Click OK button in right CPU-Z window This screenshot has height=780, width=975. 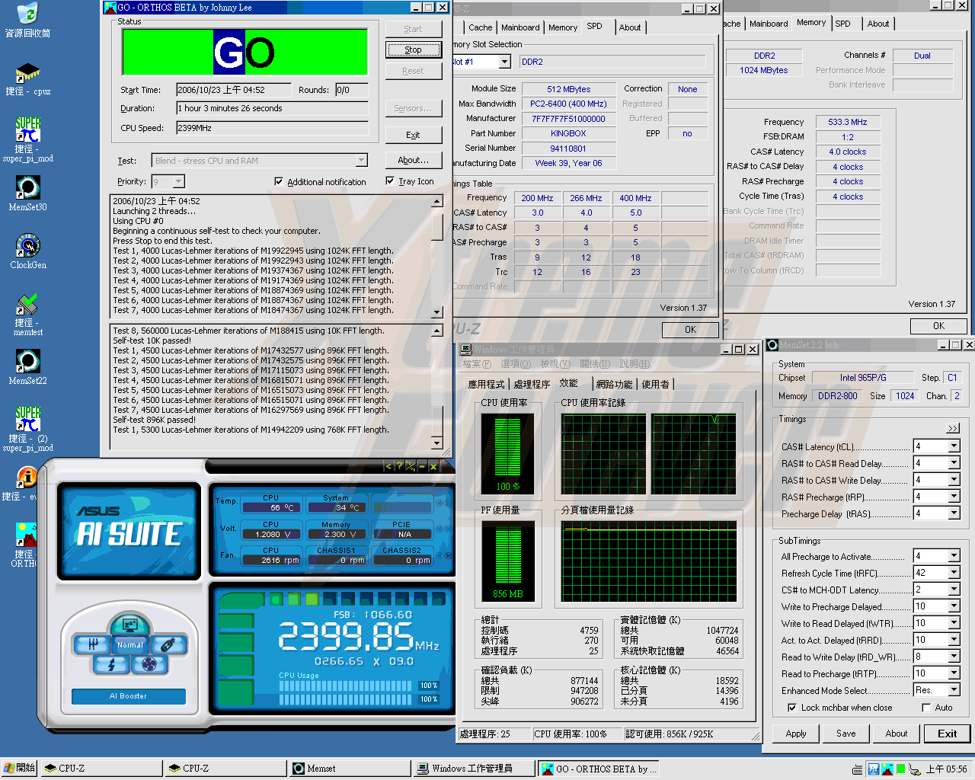pyautogui.click(x=938, y=326)
